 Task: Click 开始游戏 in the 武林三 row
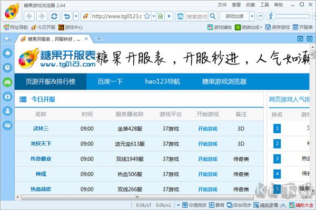point(208,129)
